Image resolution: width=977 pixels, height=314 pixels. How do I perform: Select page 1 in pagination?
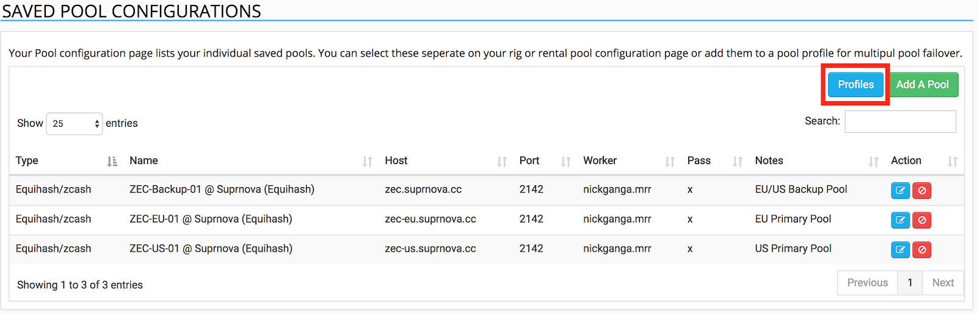910,283
